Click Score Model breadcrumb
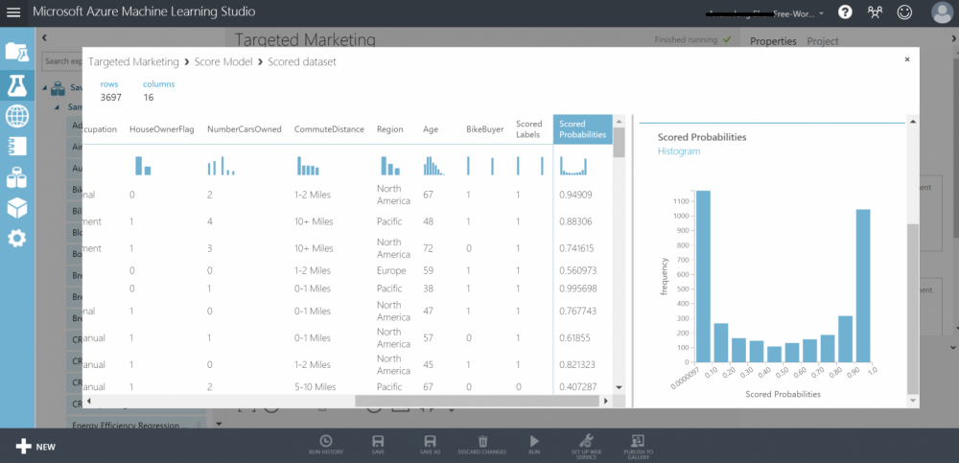This screenshot has width=959, height=463. coord(223,61)
